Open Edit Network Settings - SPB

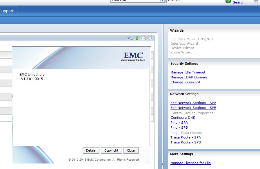point(193,108)
